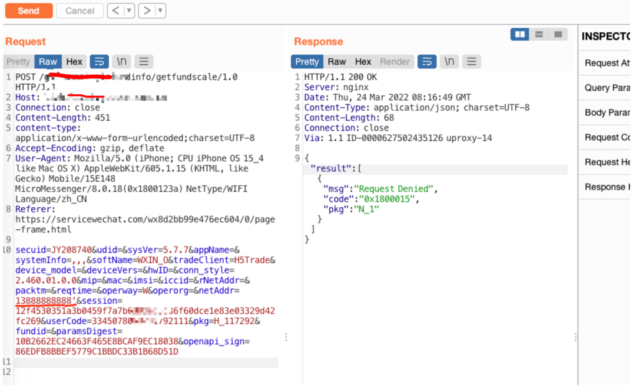Open the back history dropdown arrow

pos(129,11)
